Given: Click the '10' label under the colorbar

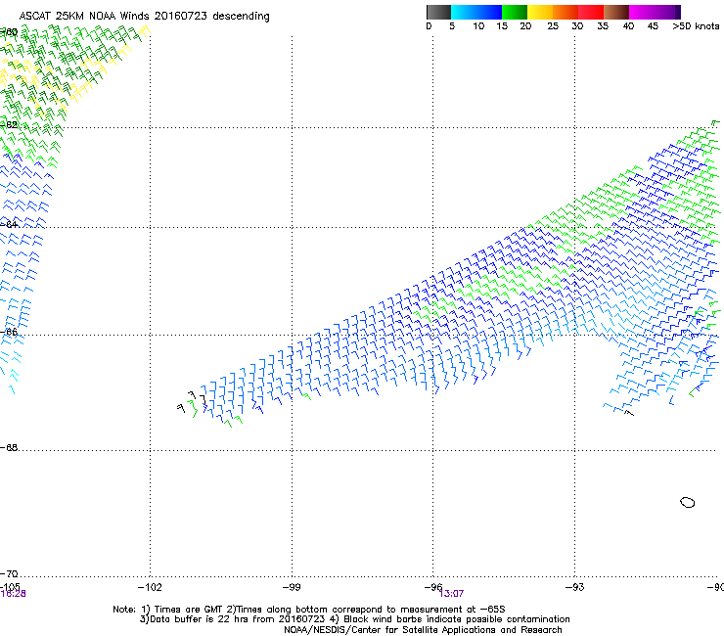Looking at the screenshot, I should (478, 26).
